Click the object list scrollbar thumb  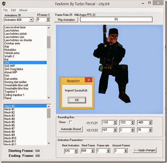click(49, 42)
